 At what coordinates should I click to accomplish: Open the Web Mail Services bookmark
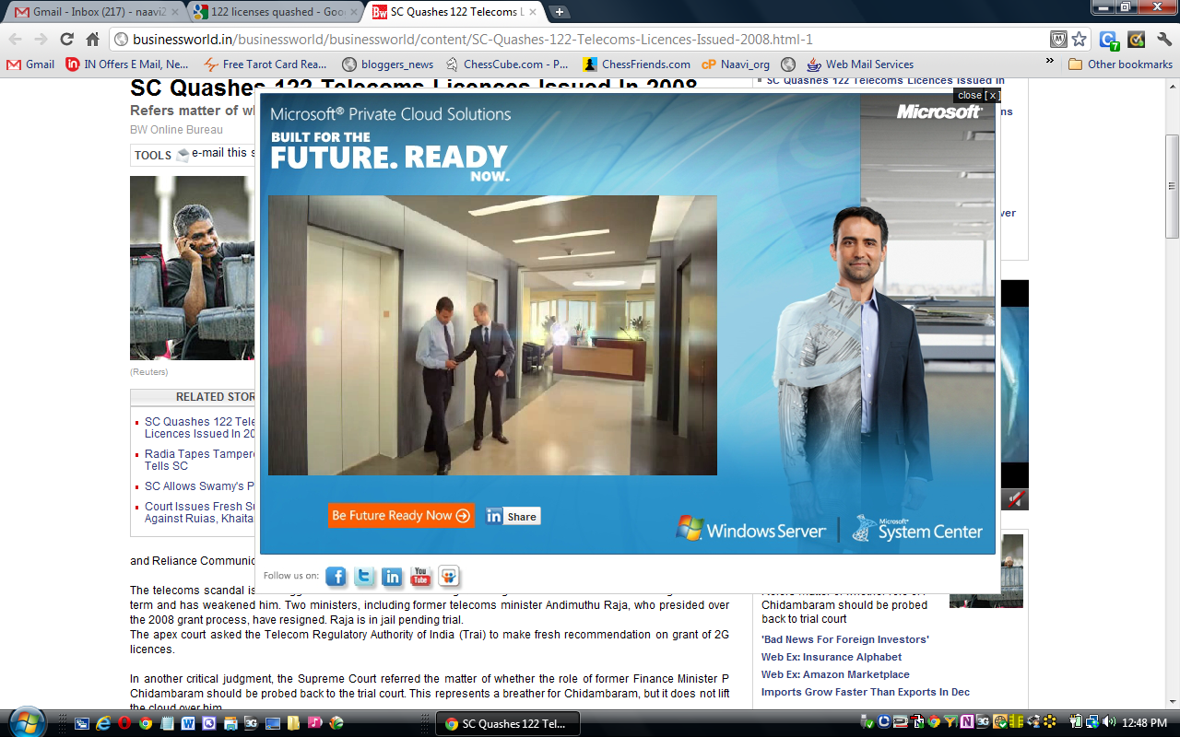point(859,64)
